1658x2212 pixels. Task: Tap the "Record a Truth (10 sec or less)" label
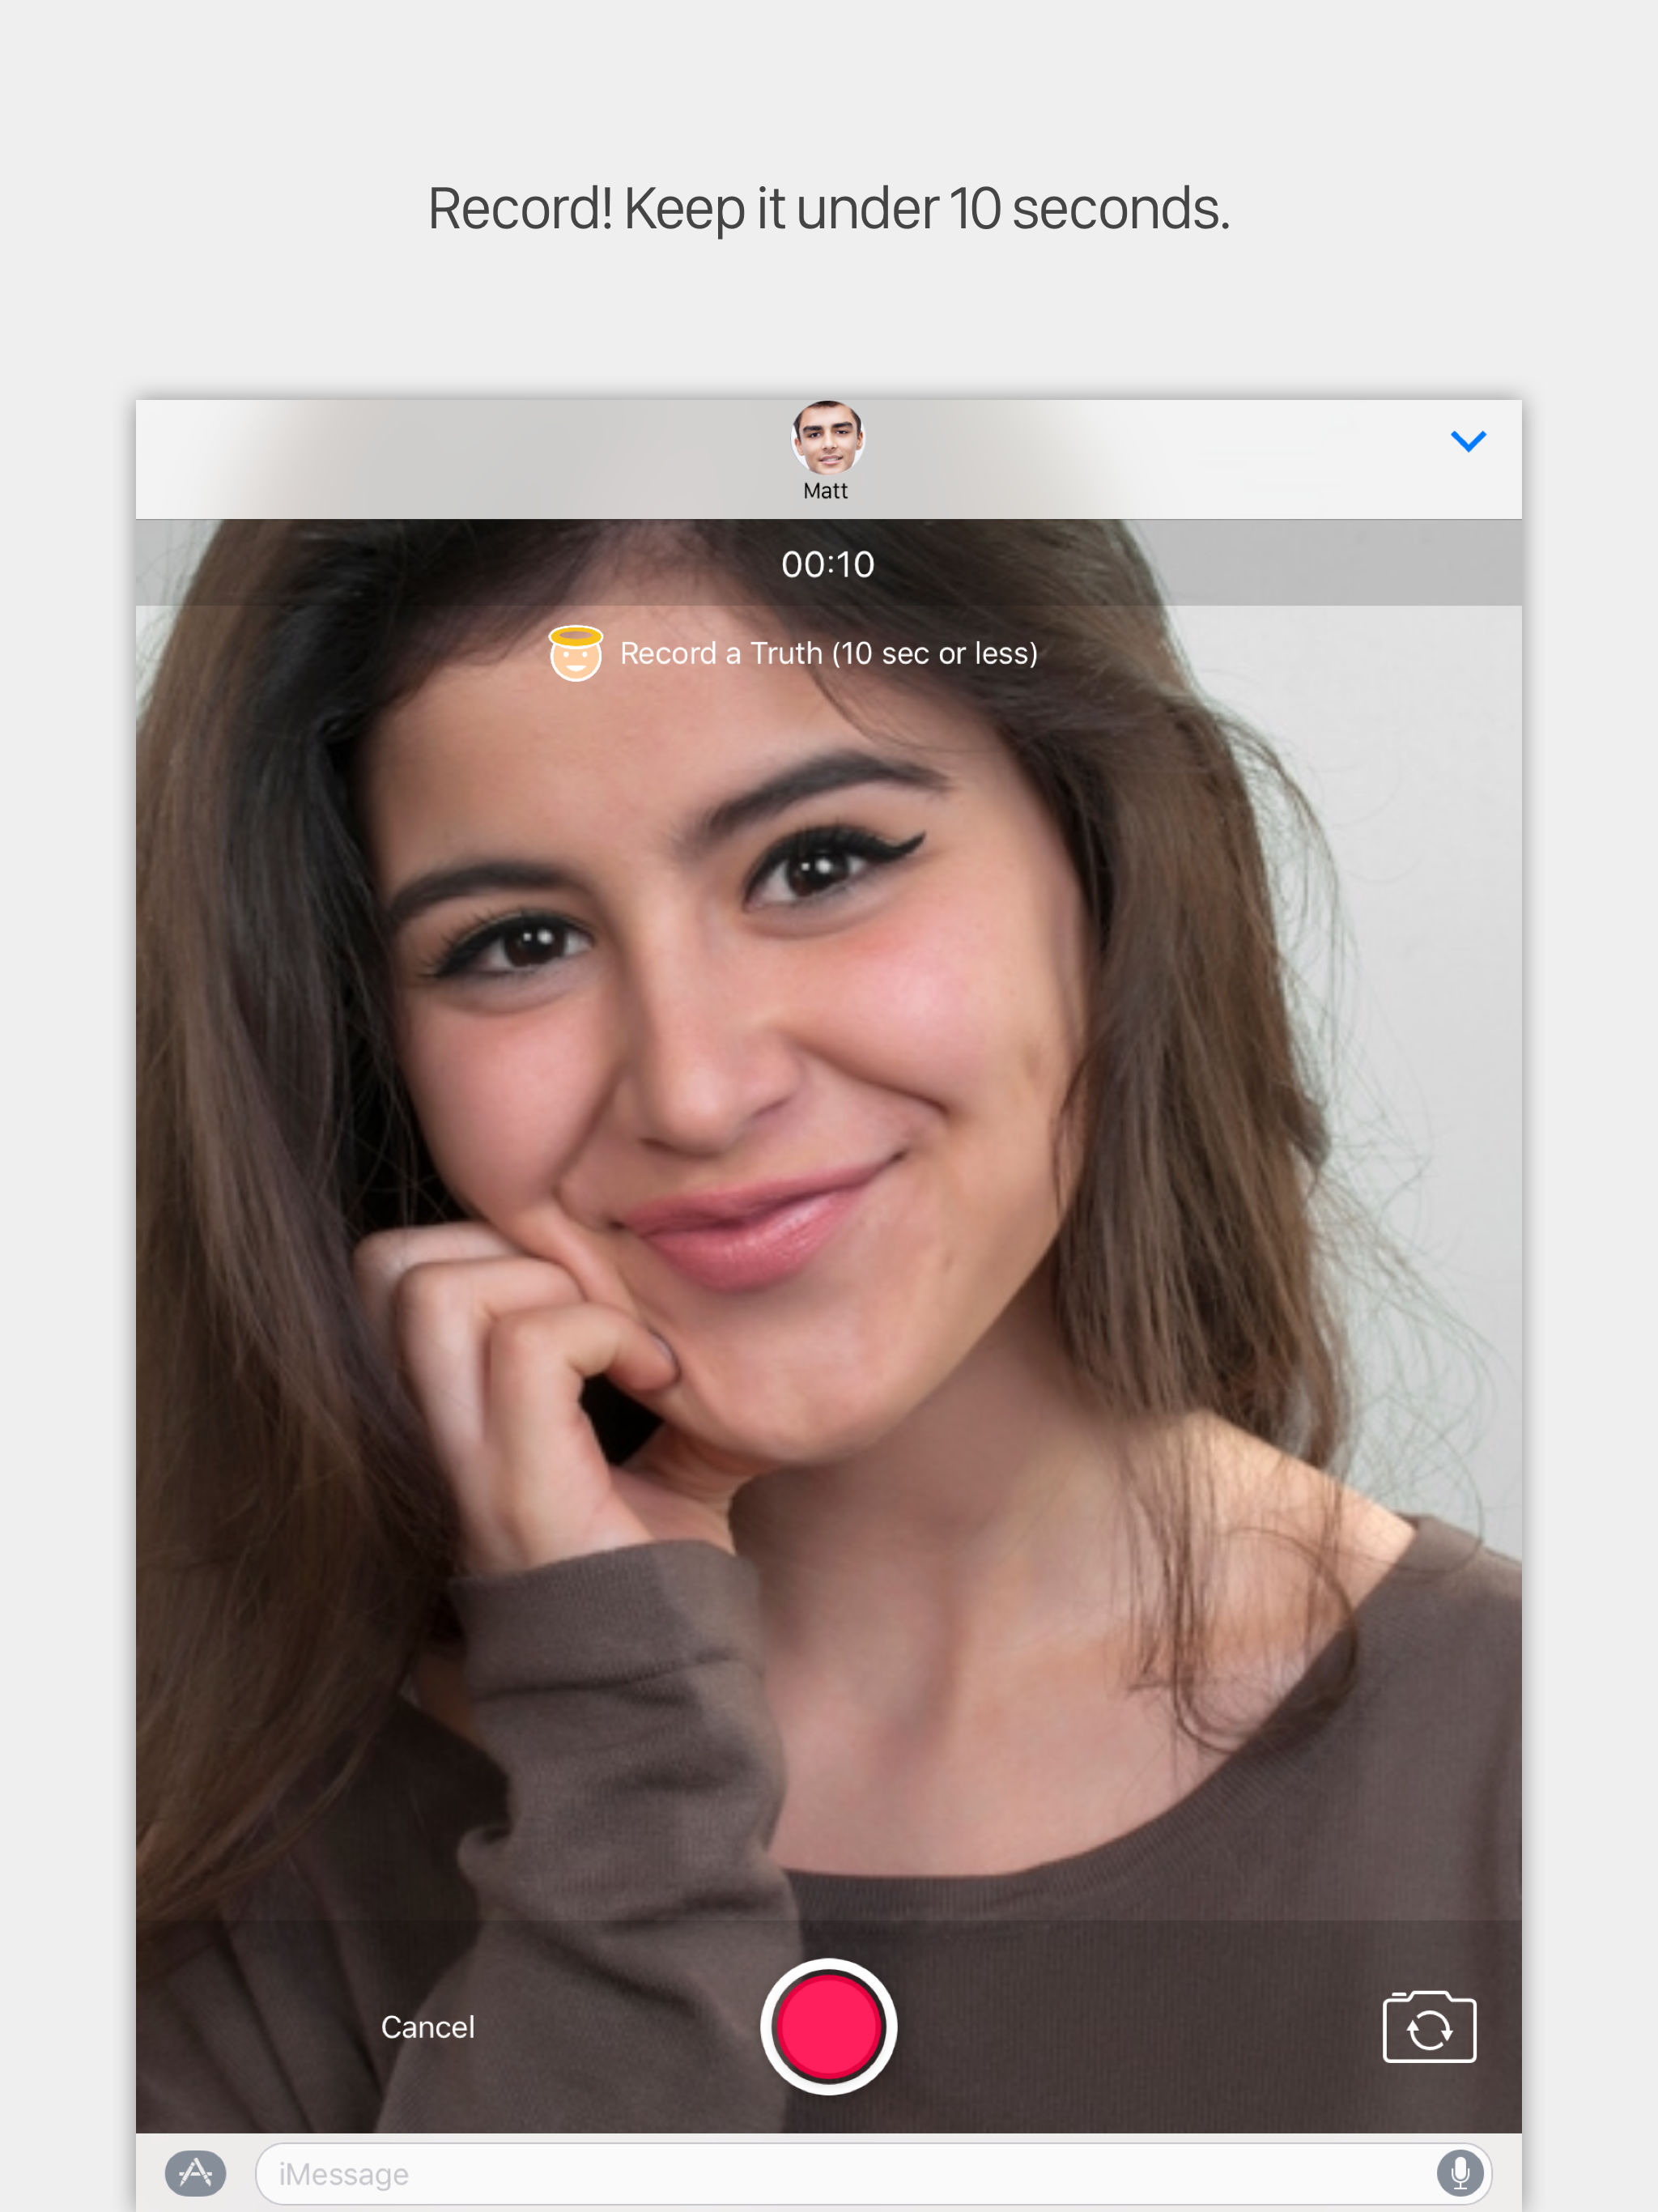click(829, 654)
